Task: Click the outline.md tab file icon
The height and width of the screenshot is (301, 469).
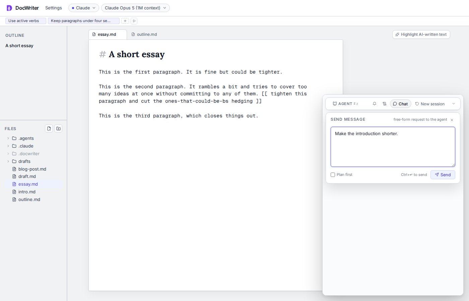Action: [x=133, y=34]
